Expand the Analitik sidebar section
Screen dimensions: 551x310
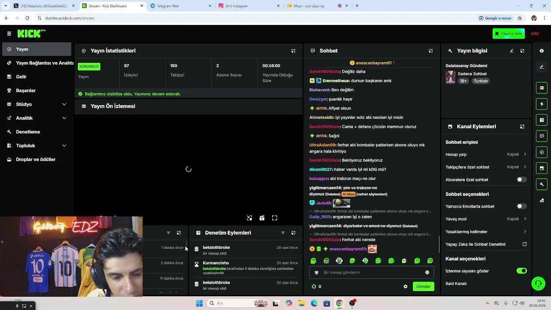tap(36, 118)
